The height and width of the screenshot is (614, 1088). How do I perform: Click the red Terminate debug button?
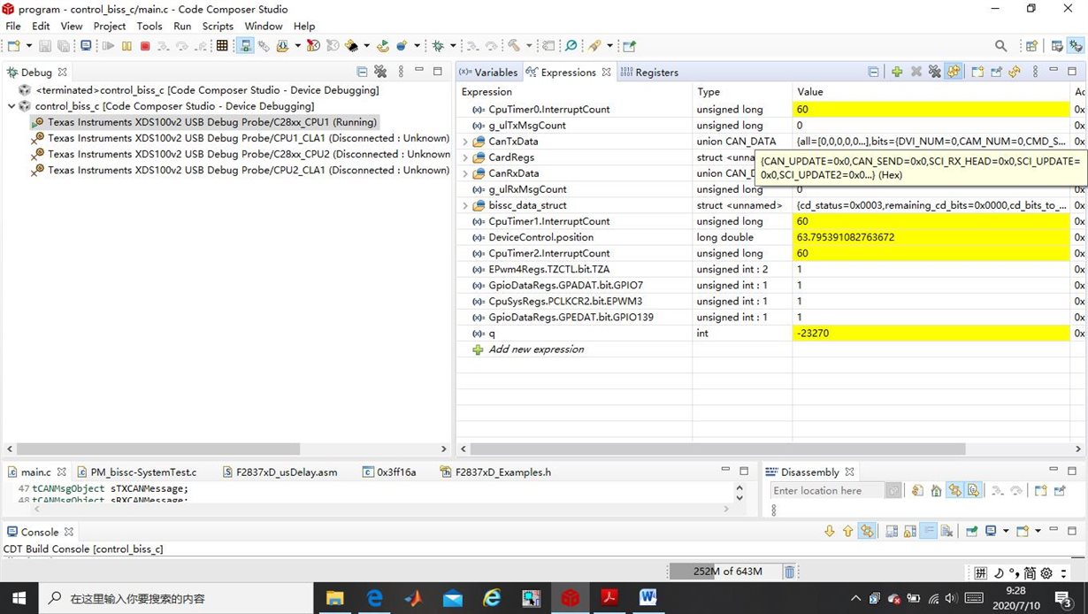[145, 46]
